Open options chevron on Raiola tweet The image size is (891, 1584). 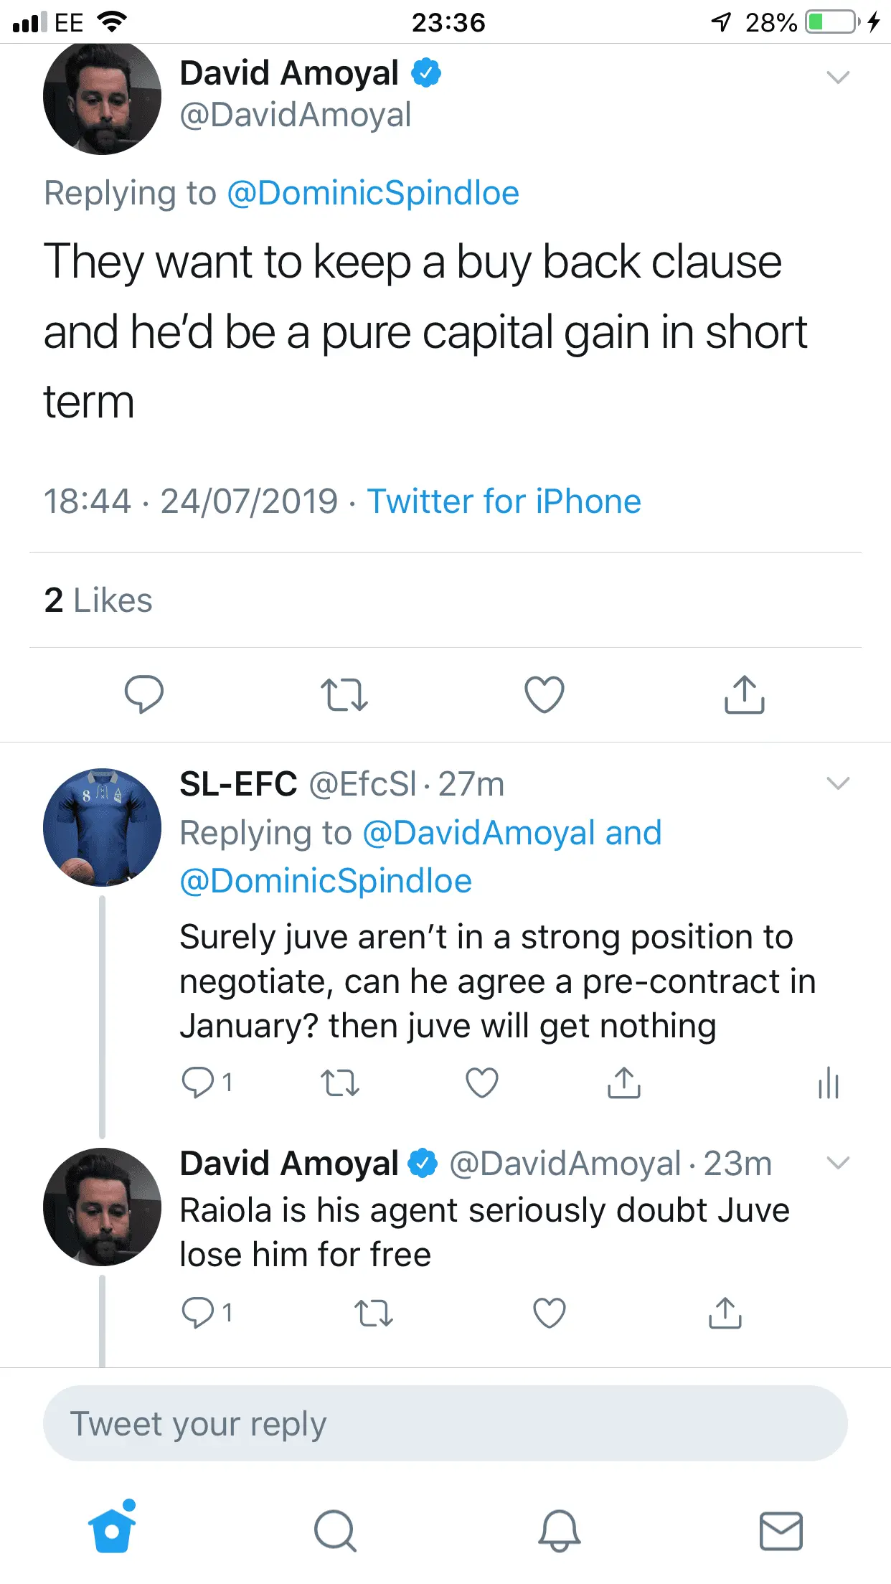point(837,1162)
